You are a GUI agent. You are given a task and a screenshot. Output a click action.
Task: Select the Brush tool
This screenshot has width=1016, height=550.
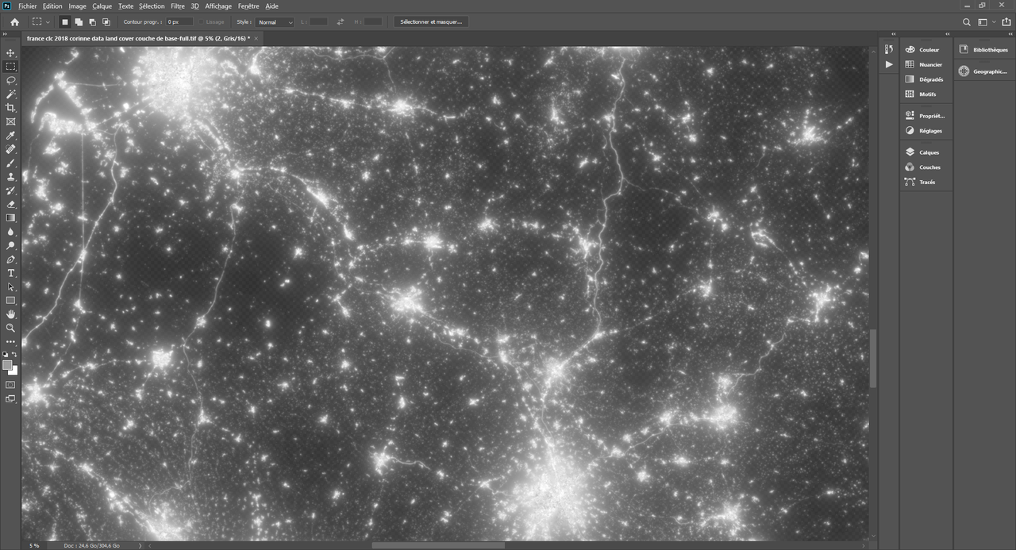pyautogui.click(x=10, y=163)
